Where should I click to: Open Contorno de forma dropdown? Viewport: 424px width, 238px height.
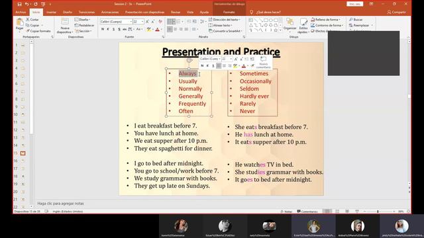point(327,25)
